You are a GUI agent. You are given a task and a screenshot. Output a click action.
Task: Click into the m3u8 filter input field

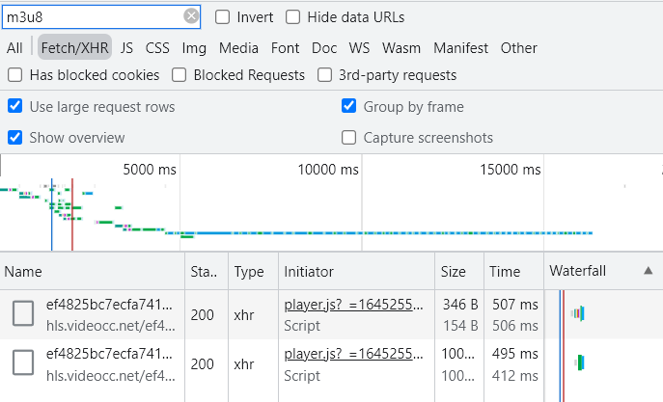click(x=92, y=16)
